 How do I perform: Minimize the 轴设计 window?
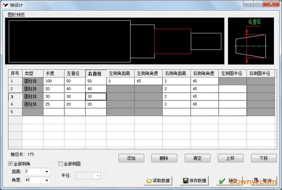pyautogui.click(x=249, y=4)
